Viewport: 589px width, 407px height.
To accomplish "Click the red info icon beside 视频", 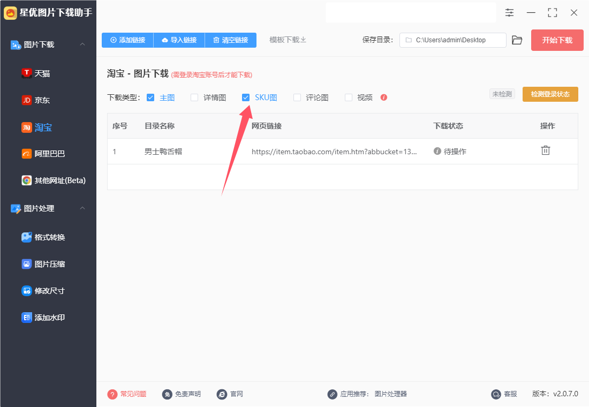I will click(383, 97).
